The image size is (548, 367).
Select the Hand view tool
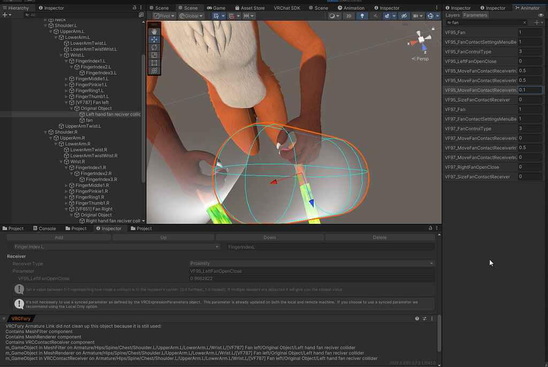(154, 31)
